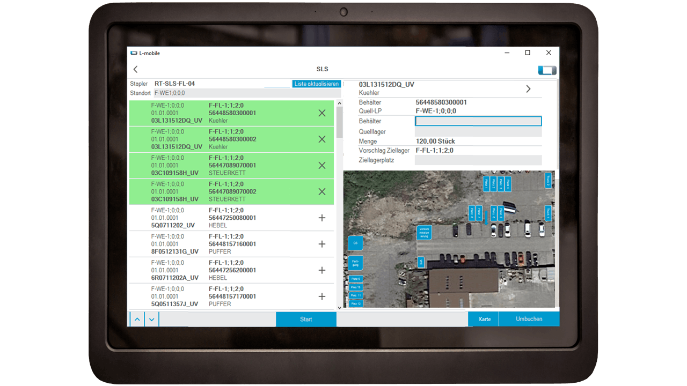
Task: Select the WE marker on the map
Action: coord(421,262)
